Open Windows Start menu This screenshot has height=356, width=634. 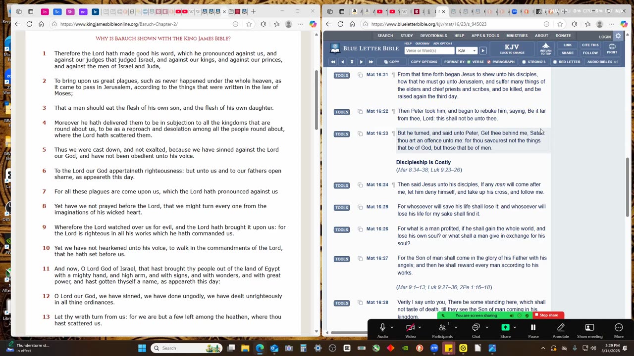(142, 348)
